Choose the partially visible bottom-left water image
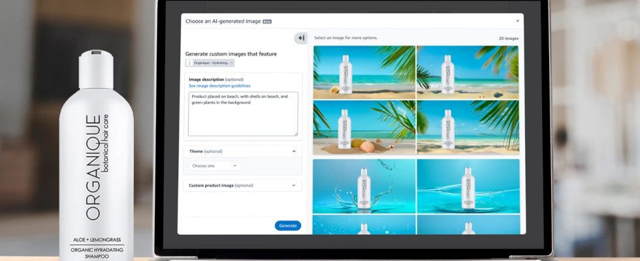 point(364,224)
